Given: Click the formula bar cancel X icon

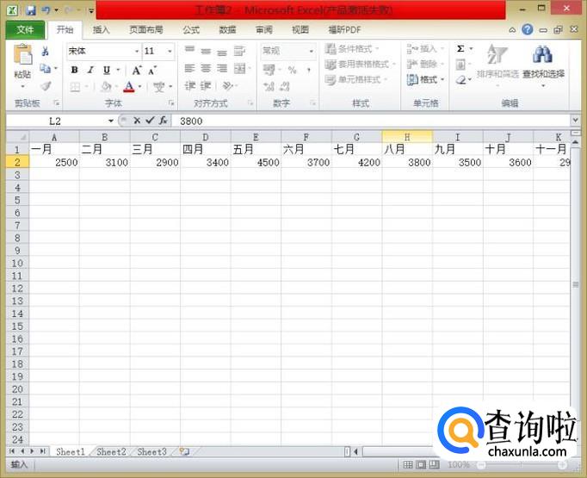Looking at the screenshot, I should coord(136,121).
